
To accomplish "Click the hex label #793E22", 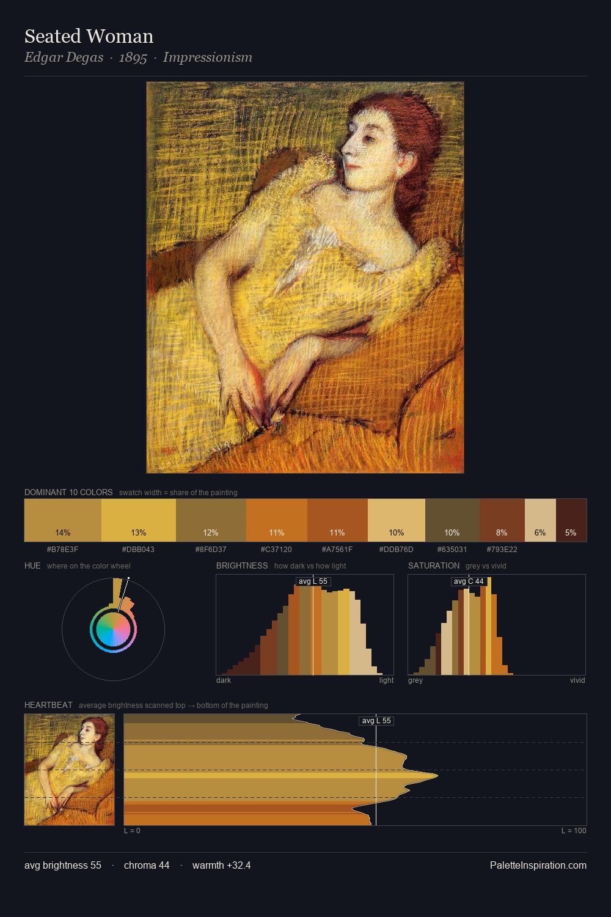I will [x=502, y=550].
